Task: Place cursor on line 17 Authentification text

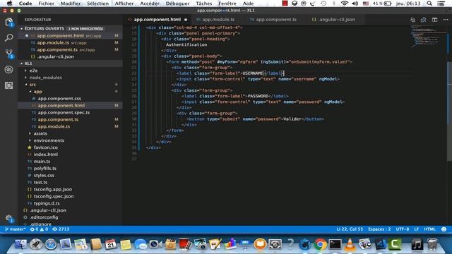Action: 186,44
